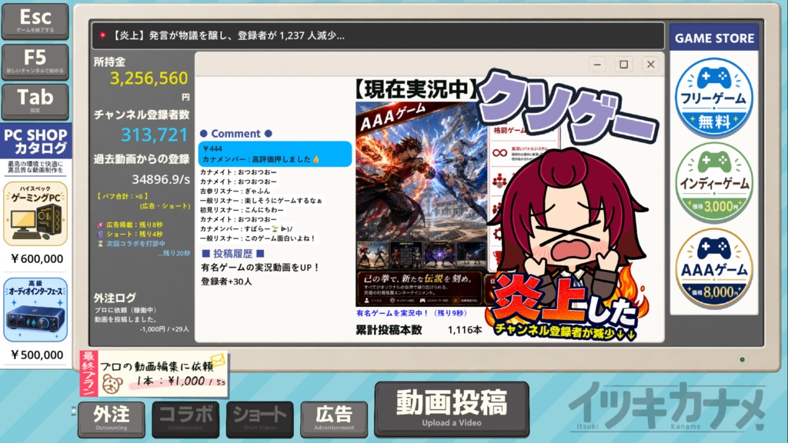Click the highlighted ¥444 super chat comment
Screen dimensions: 788x443
tap(275, 154)
